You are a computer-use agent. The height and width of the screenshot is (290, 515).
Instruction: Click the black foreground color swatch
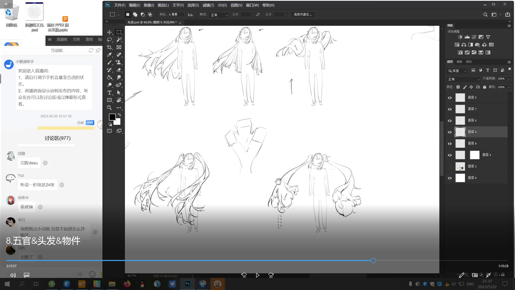[112, 117]
